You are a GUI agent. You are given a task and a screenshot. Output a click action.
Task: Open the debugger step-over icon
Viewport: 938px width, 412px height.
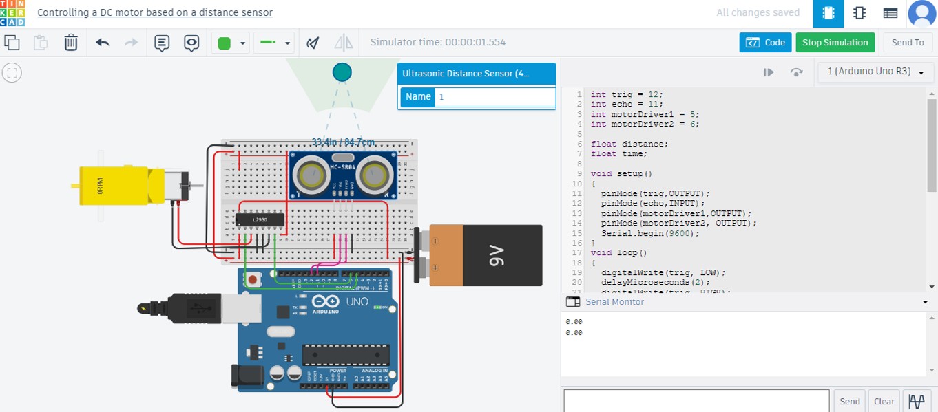(x=797, y=72)
